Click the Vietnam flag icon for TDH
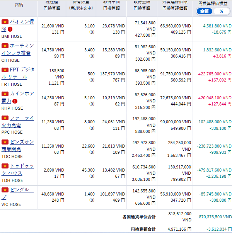 tap(5, 166)
